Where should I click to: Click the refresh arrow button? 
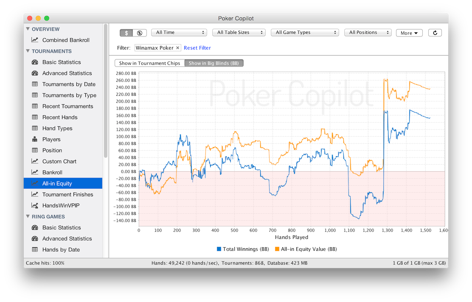pyautogui.click(x=435, y=33)
